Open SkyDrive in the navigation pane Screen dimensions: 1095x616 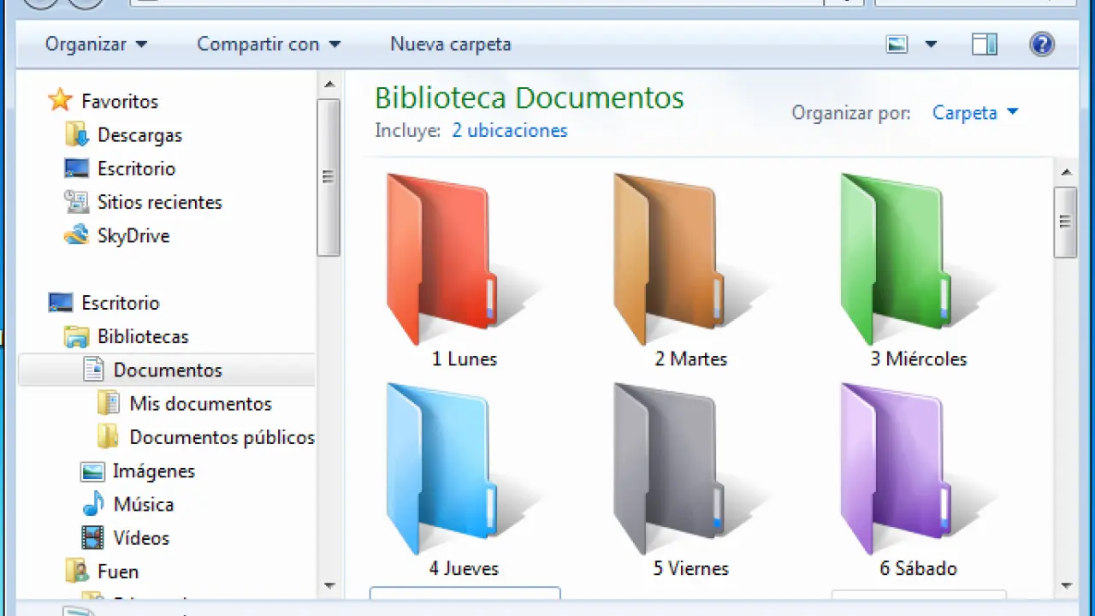133,236
